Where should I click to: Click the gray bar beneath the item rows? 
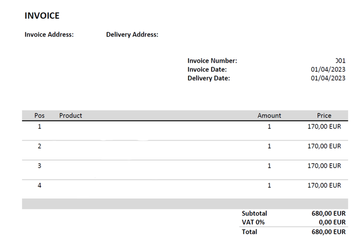pos(185,204)
